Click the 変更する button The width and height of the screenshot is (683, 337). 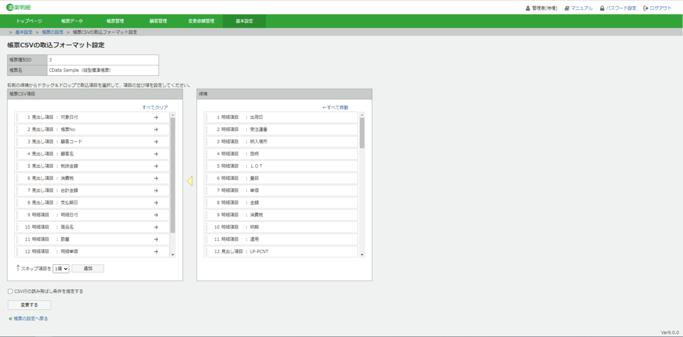point(30,305)
